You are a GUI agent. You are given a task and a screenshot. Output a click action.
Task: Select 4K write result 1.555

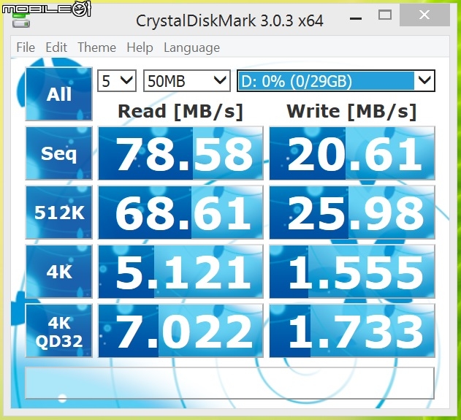coord(352,272)
